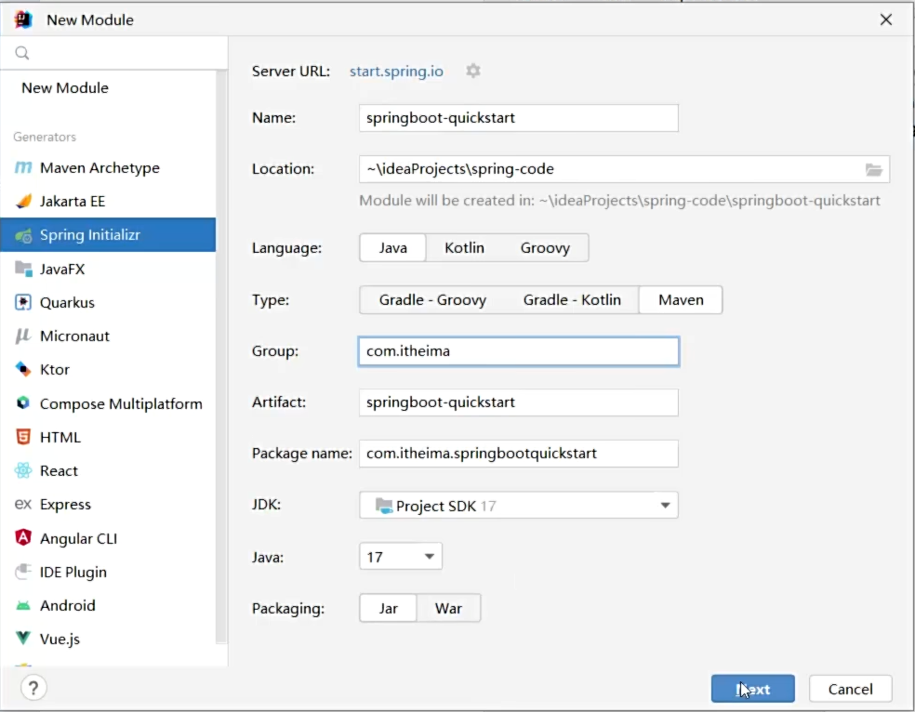The image size is (915, 712).
Task: Click the IDE Plugin icon
Action: [22, 572]
